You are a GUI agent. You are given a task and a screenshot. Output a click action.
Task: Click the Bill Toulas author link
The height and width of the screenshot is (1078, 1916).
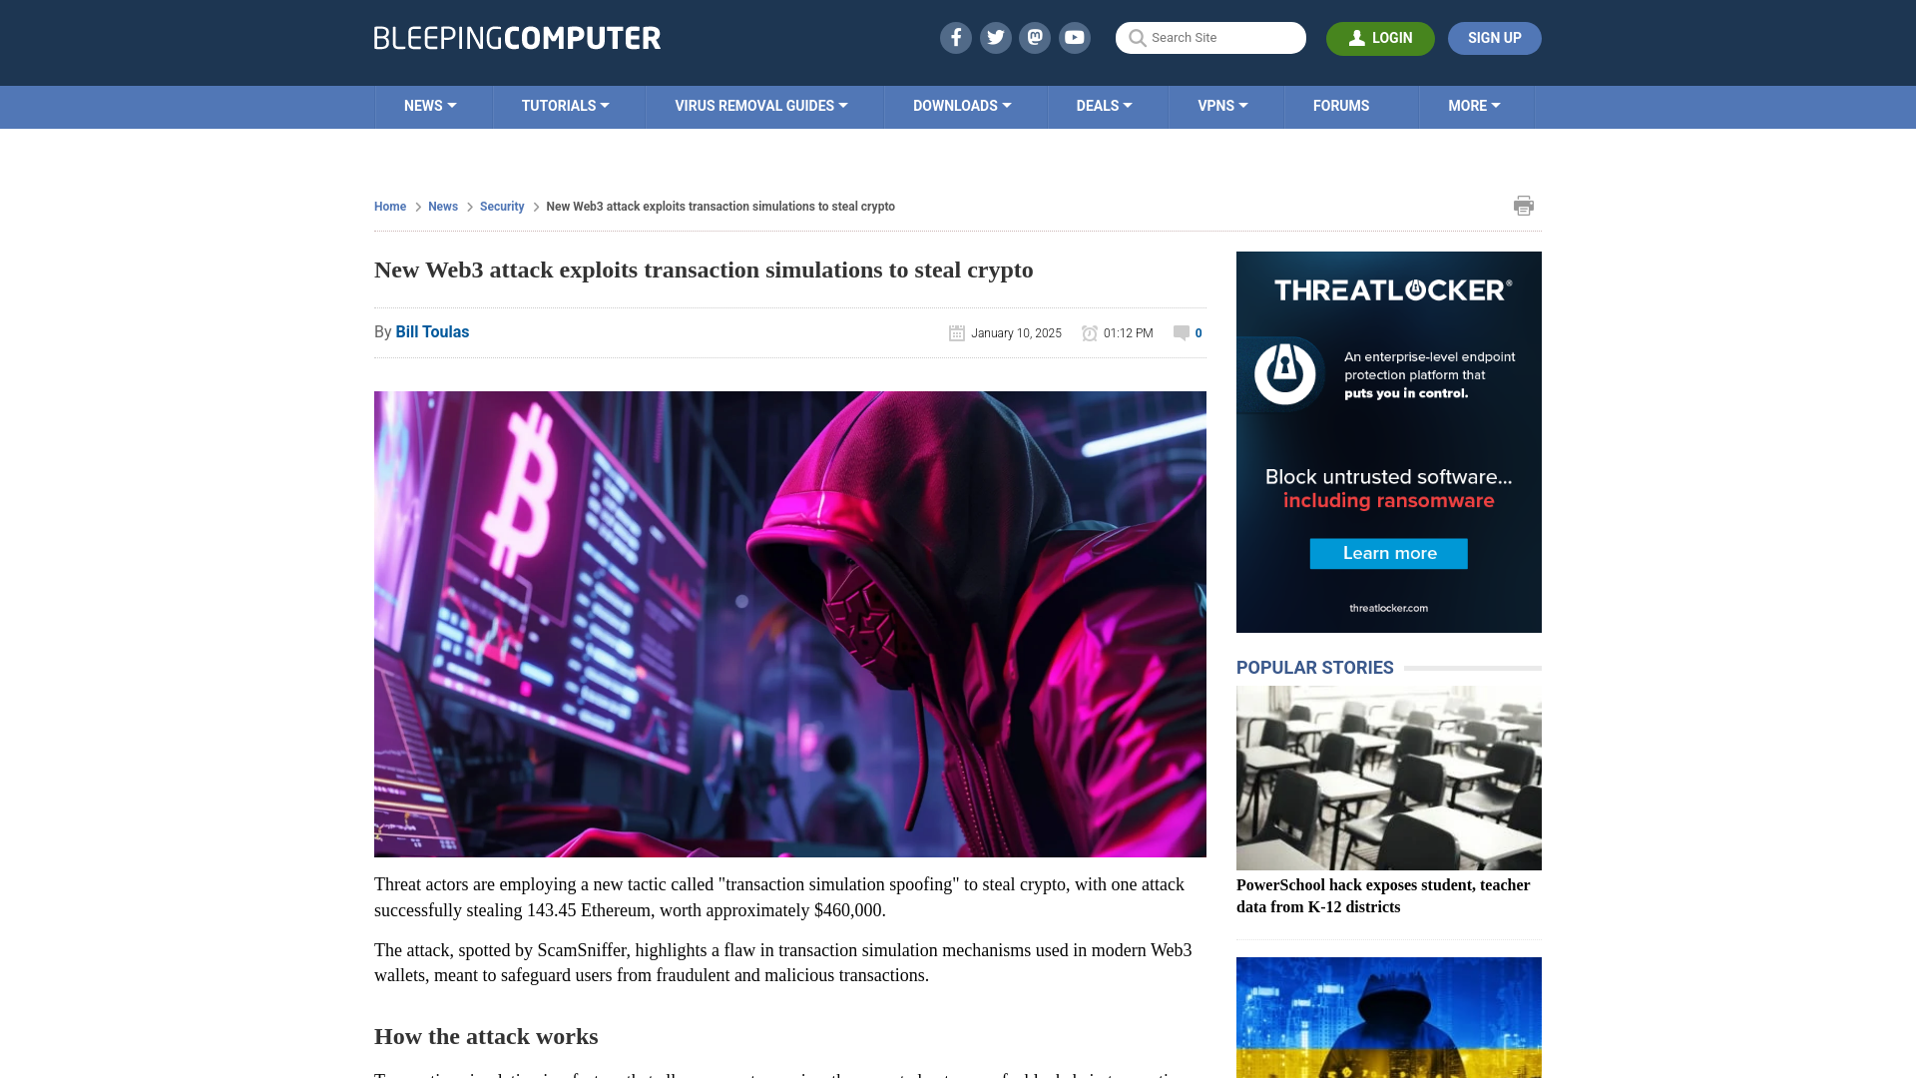coord(432,331)
